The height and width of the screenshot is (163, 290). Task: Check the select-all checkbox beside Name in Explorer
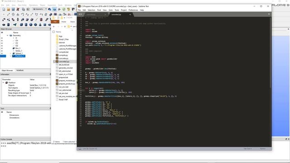(53, 32)
